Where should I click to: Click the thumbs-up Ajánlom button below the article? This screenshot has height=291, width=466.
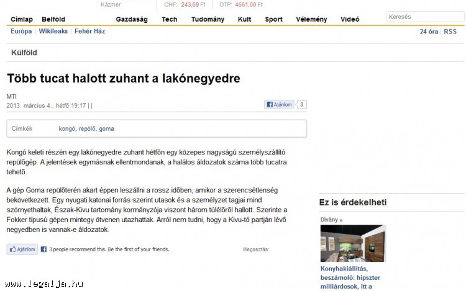pyautogui.click(x=22, y=249)
